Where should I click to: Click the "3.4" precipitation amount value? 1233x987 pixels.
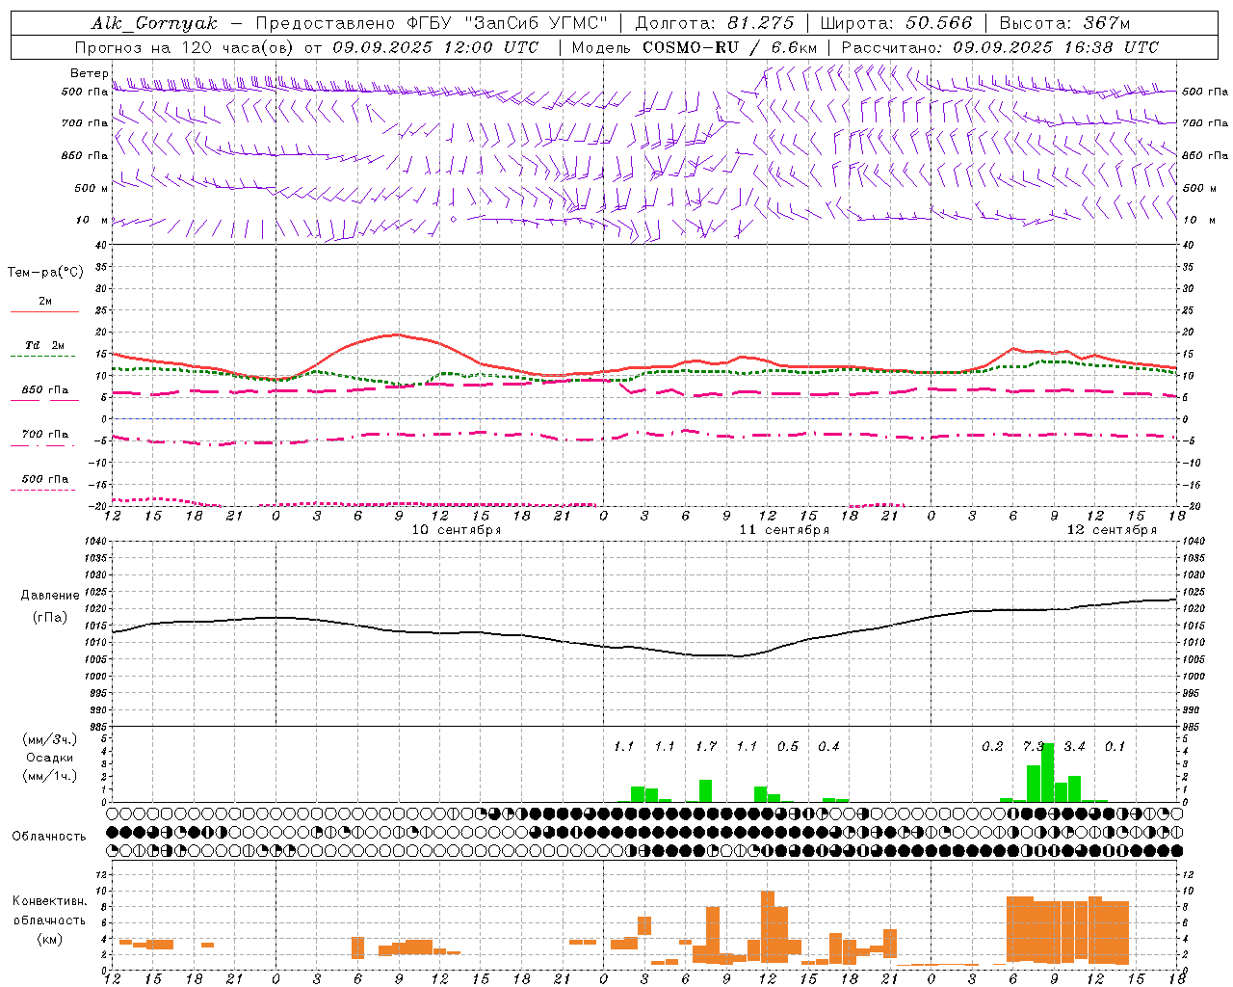point(1074,746)
